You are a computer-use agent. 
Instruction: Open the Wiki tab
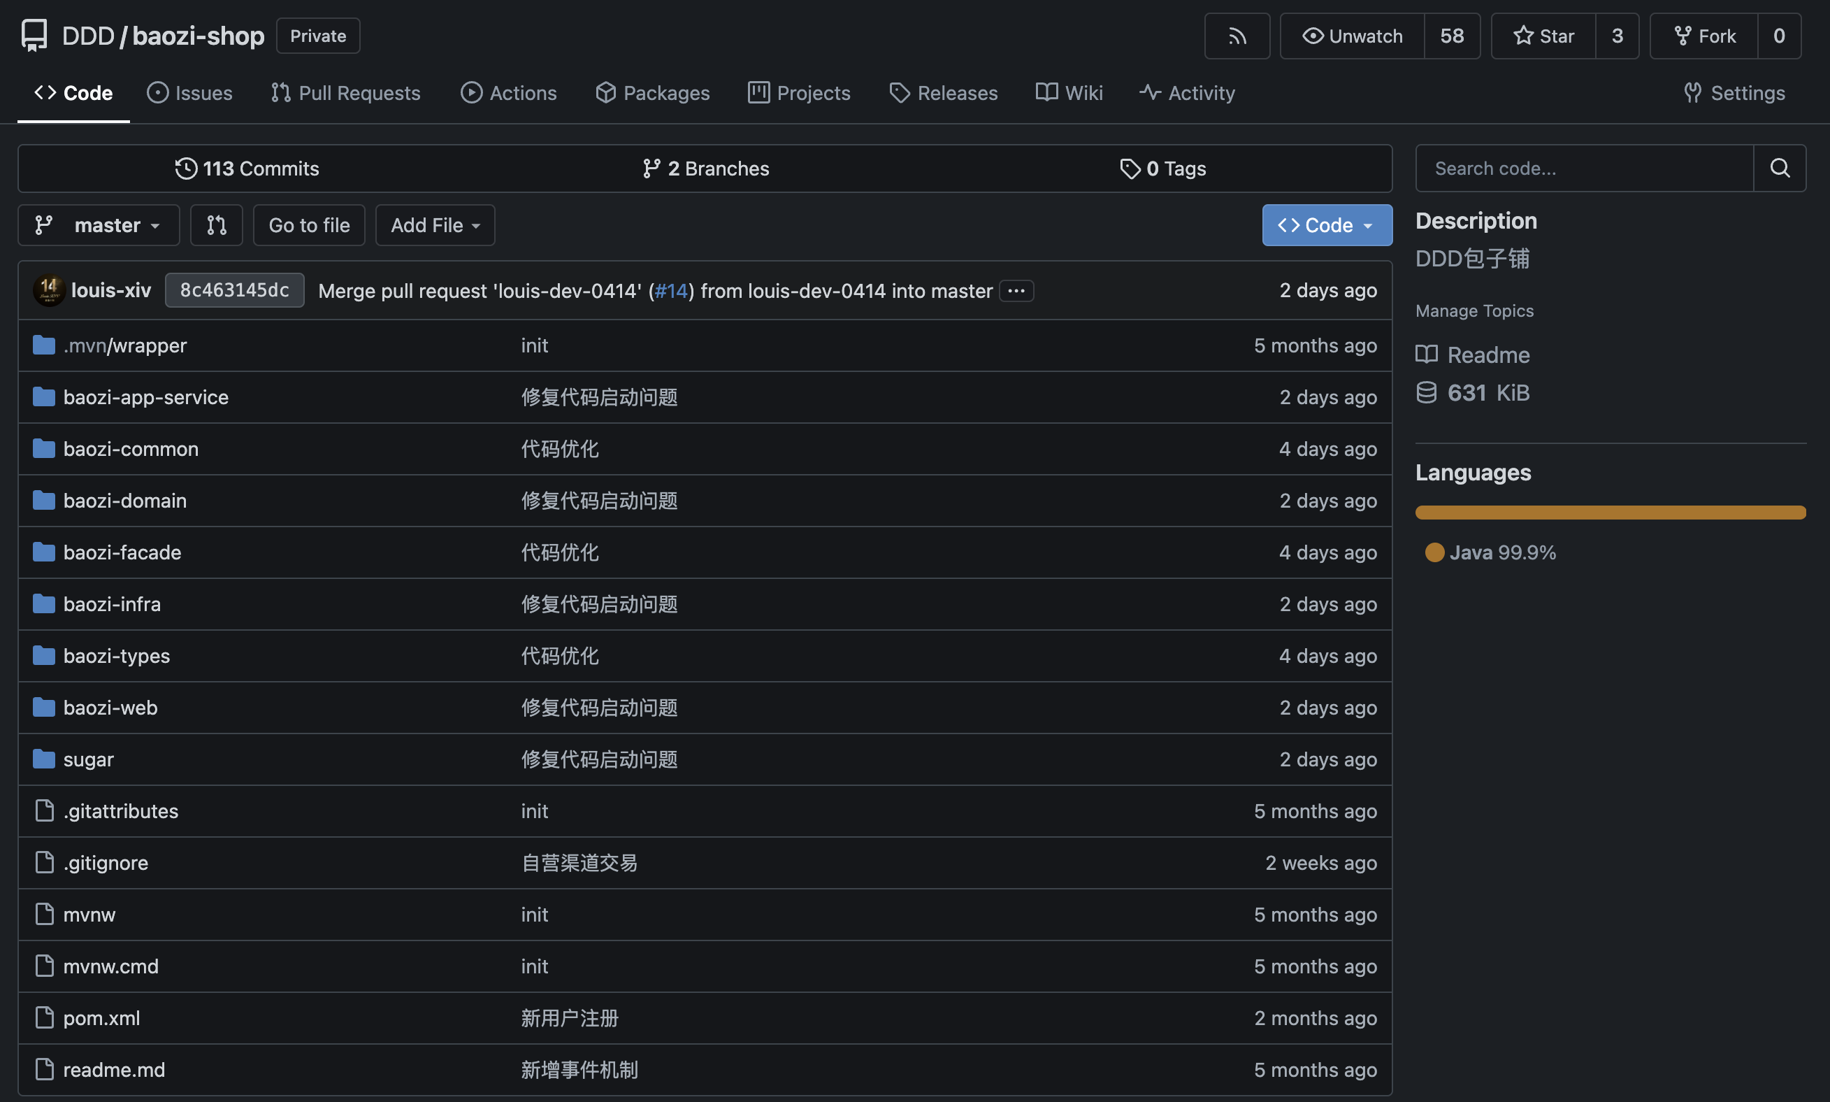(x=1069, y=93)
